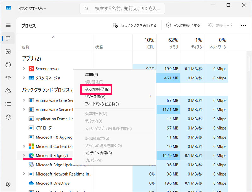Click the Task Manager app icon in title bar
Screen dimensions: 252x192
9,8
